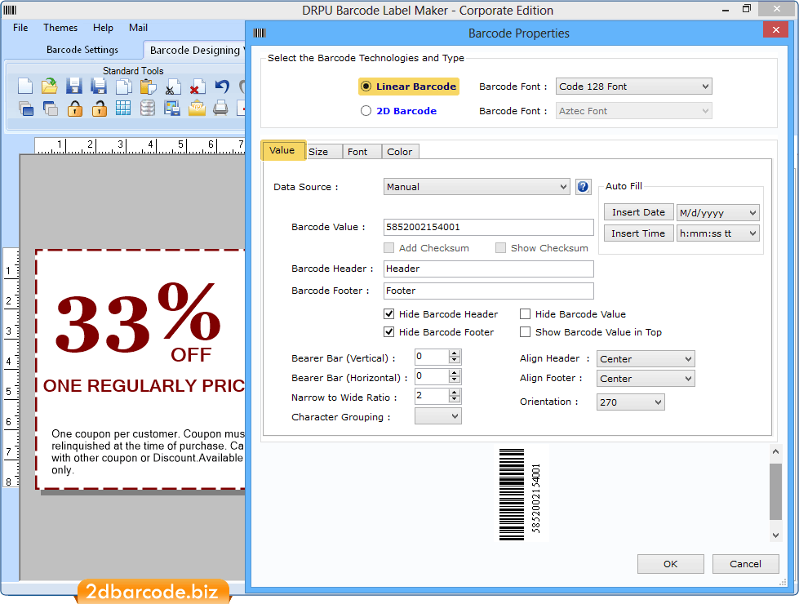
Task: Copy the selected object with the two-pages icon
Action: click(123, 87)
